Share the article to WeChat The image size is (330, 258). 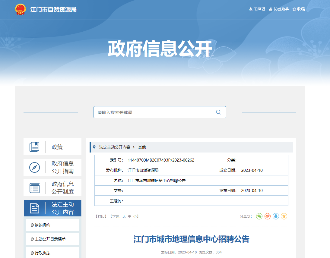point(259,216)
